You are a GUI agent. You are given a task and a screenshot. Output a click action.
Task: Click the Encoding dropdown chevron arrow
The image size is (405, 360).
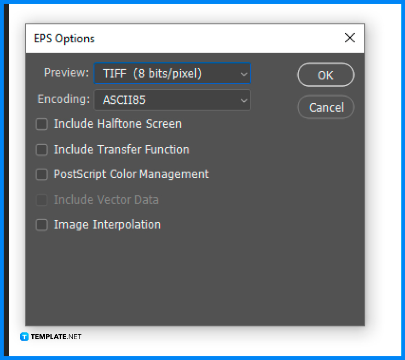[x=244, y=100]
